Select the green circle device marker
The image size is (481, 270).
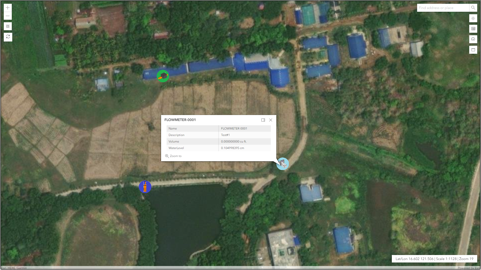tap(163, 76)
